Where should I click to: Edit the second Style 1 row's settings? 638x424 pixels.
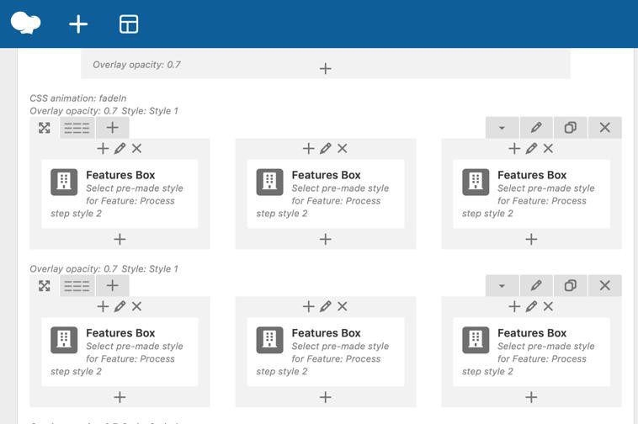[536, 286]
